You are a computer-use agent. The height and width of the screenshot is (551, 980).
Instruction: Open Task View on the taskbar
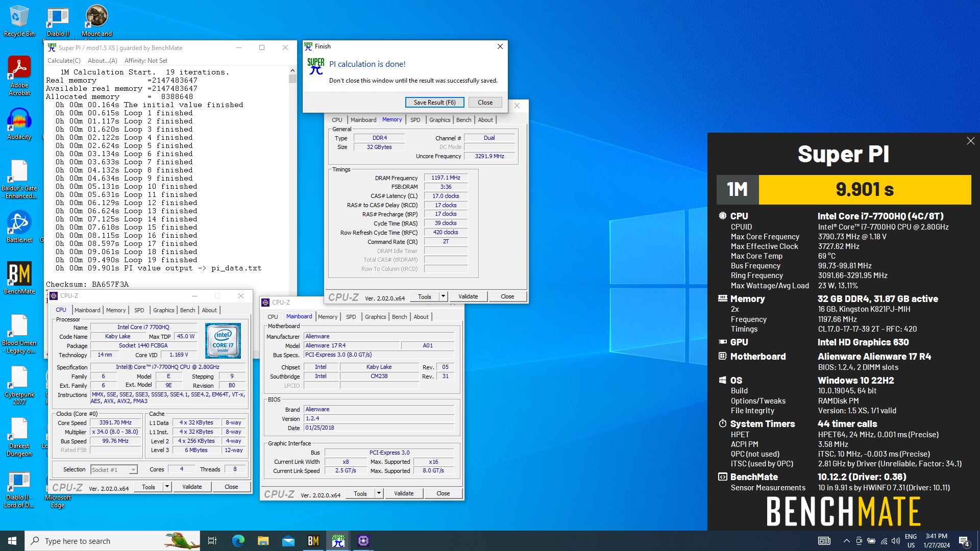[x=212, y=541]
